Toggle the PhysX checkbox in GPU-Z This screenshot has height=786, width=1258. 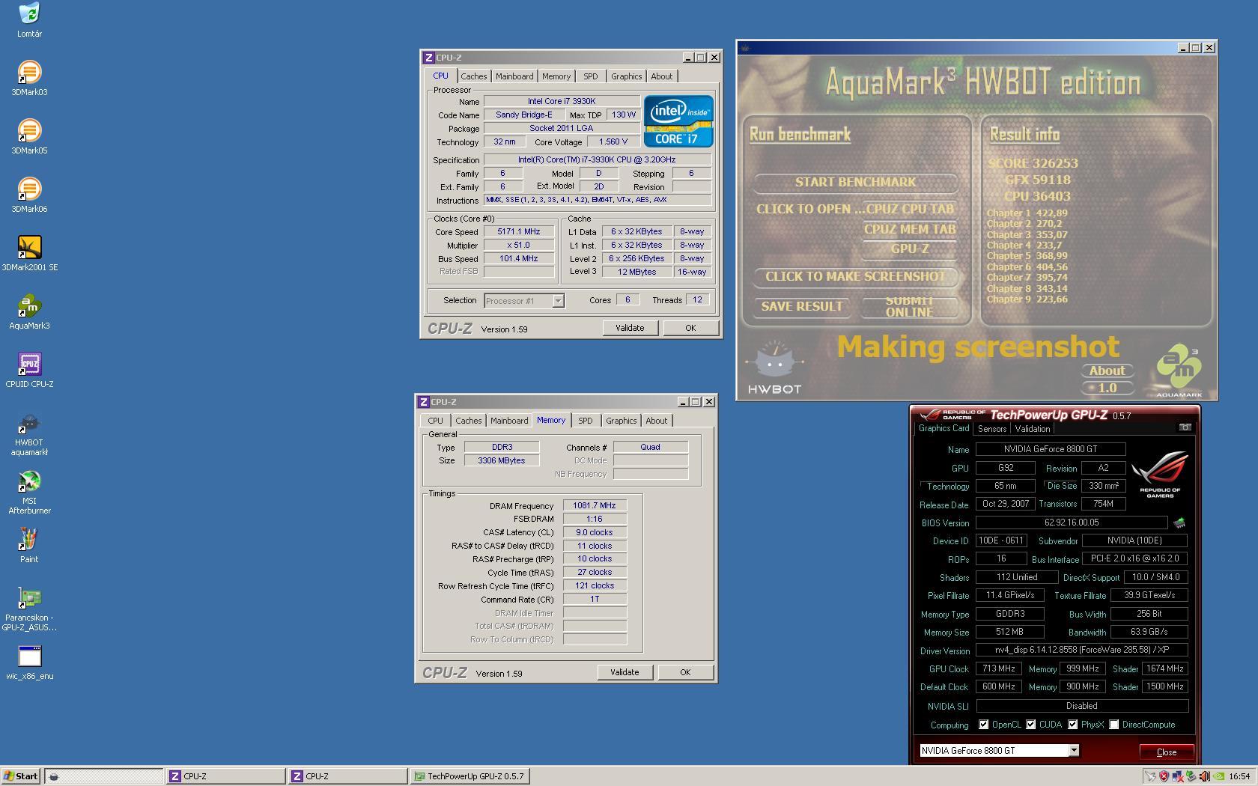tap(1073, 725)
